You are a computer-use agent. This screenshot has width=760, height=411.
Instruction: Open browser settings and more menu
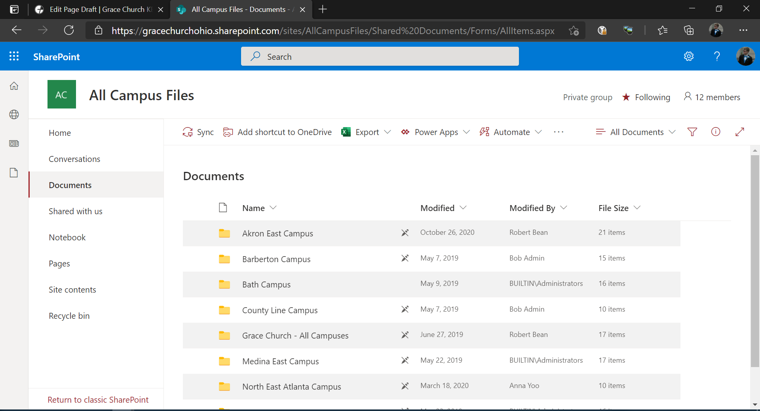pos(743,30)
